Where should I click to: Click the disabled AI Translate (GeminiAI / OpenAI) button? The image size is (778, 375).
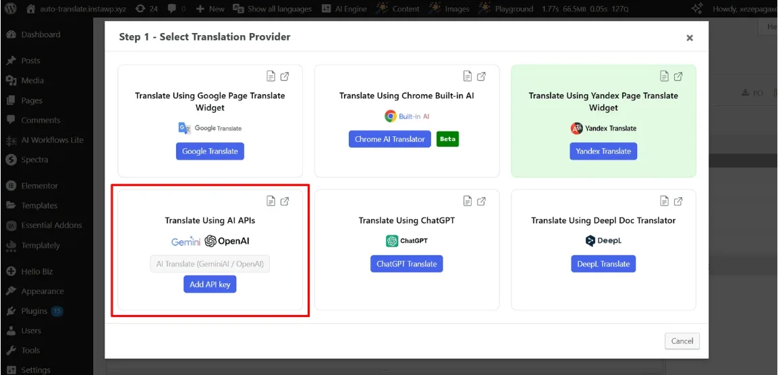click(210, 264)
